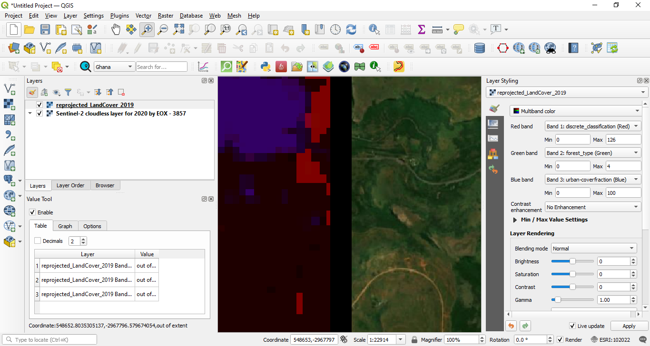Switch to the Graph tab in Value Tool
This screenshot has width=650, height=346.
tap(65, 226)
